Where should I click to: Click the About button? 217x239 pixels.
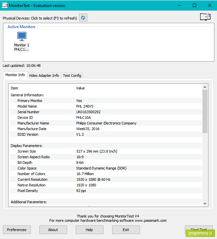click(x=53, y=230)
